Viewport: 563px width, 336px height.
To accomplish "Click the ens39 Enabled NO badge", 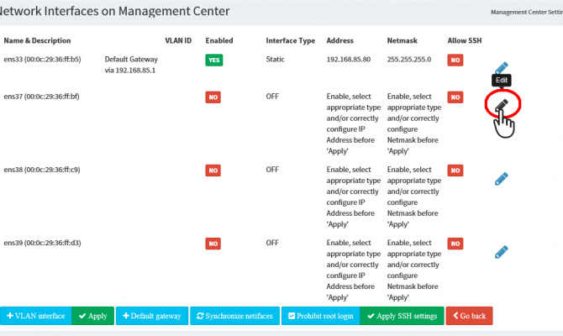I will 213,244.
